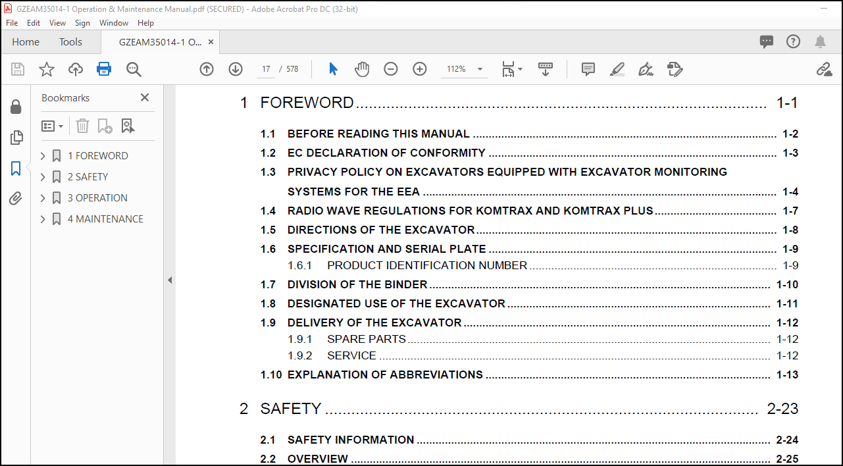Viewport: 843px width, 466px height.
Task: Share a link to the file
Action: [x=824, y=69]
